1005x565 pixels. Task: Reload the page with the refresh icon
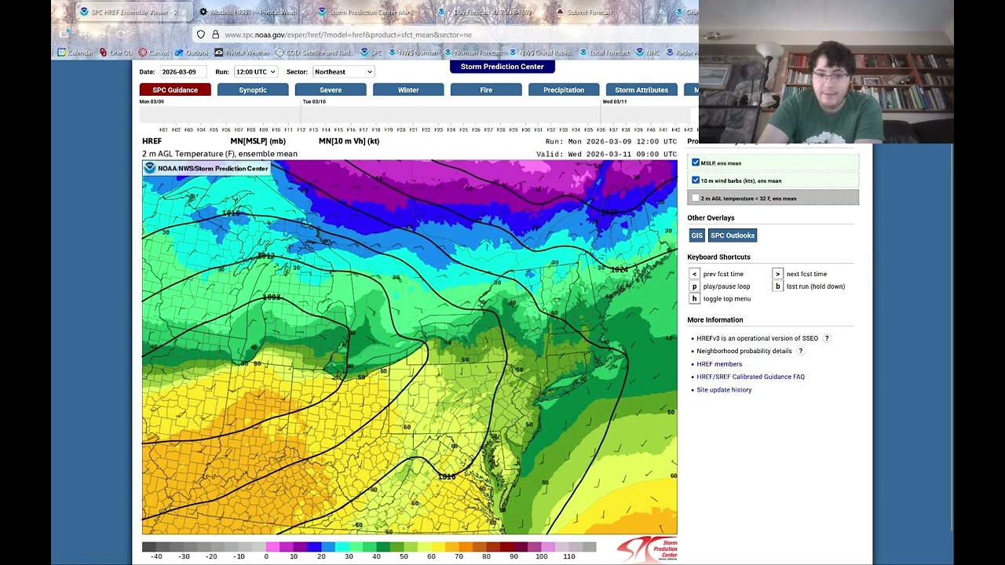pos(121,35)
